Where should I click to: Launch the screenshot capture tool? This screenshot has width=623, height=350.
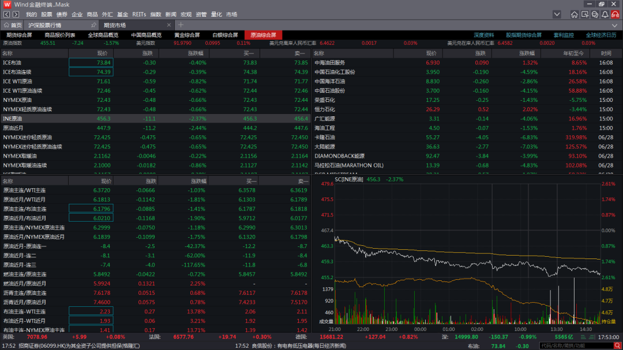pos(584,14)
